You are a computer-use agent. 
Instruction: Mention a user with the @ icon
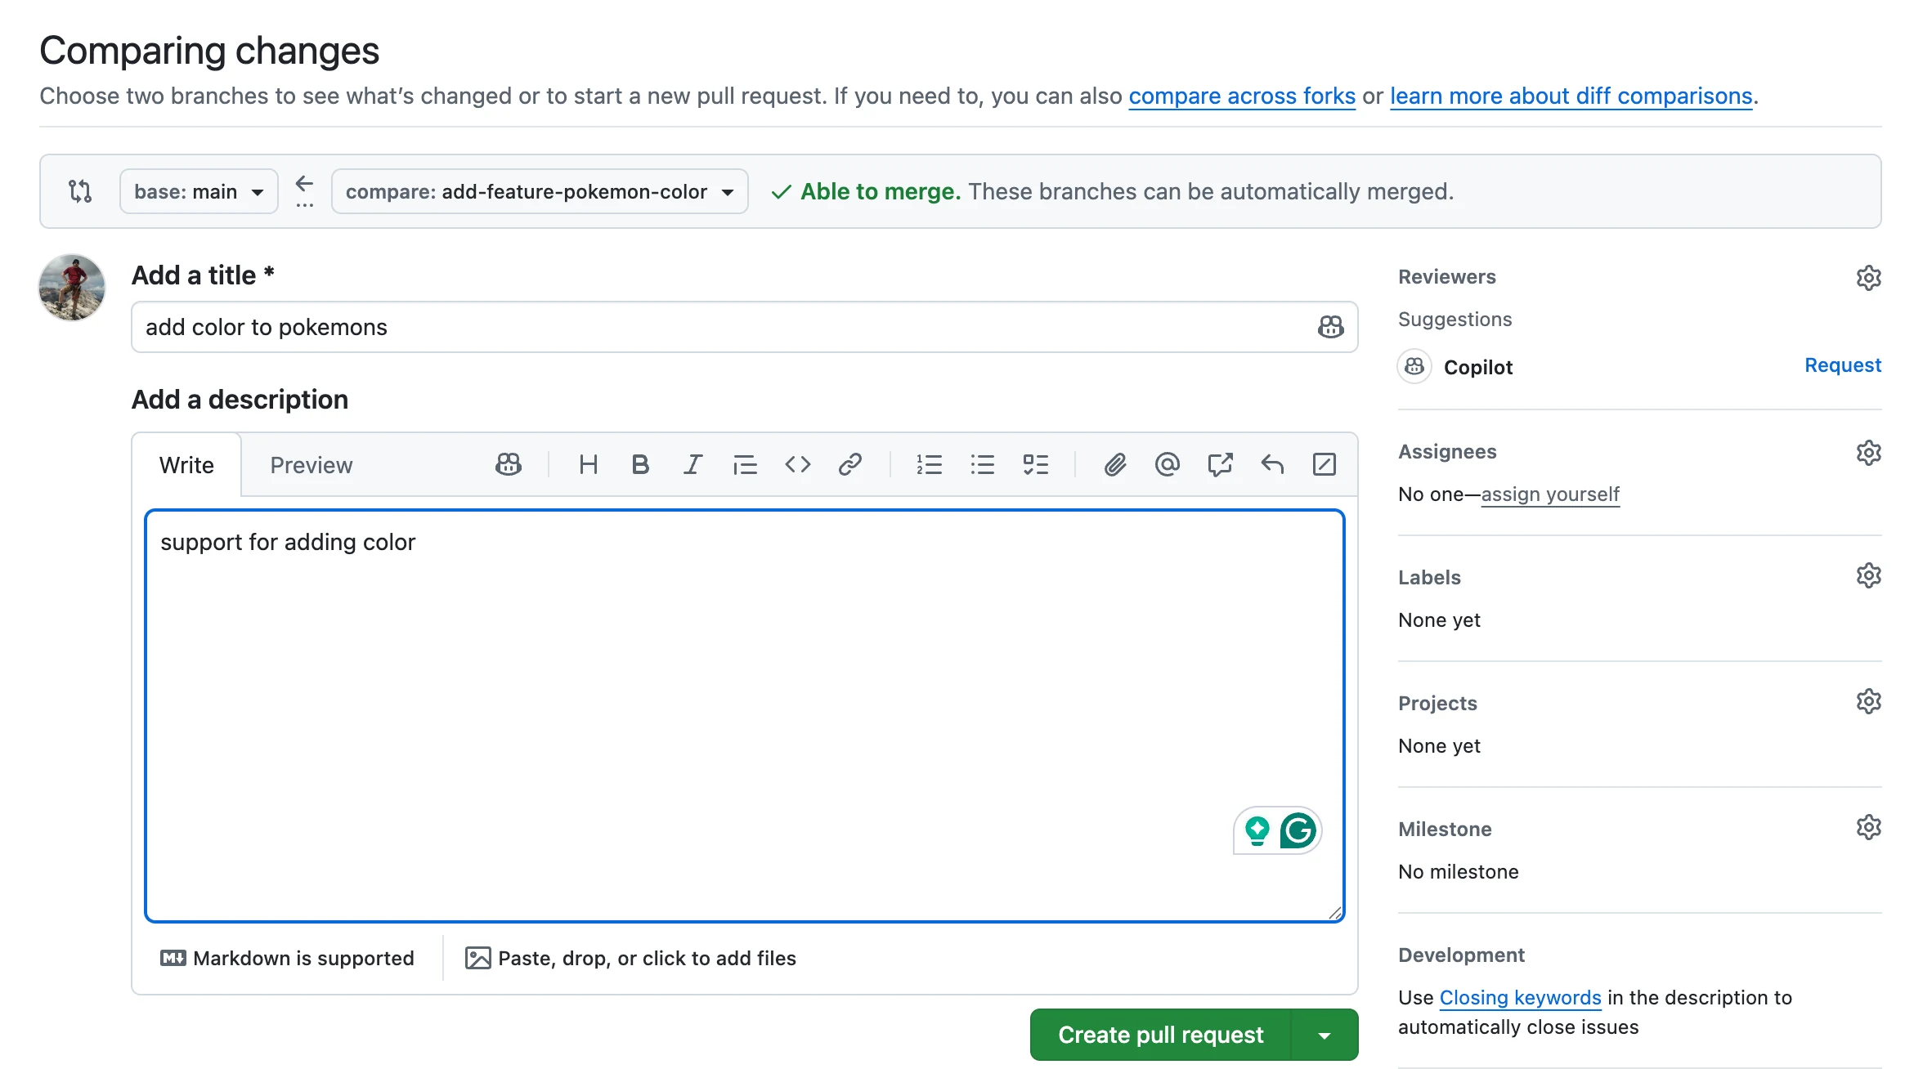[1167, 464]
